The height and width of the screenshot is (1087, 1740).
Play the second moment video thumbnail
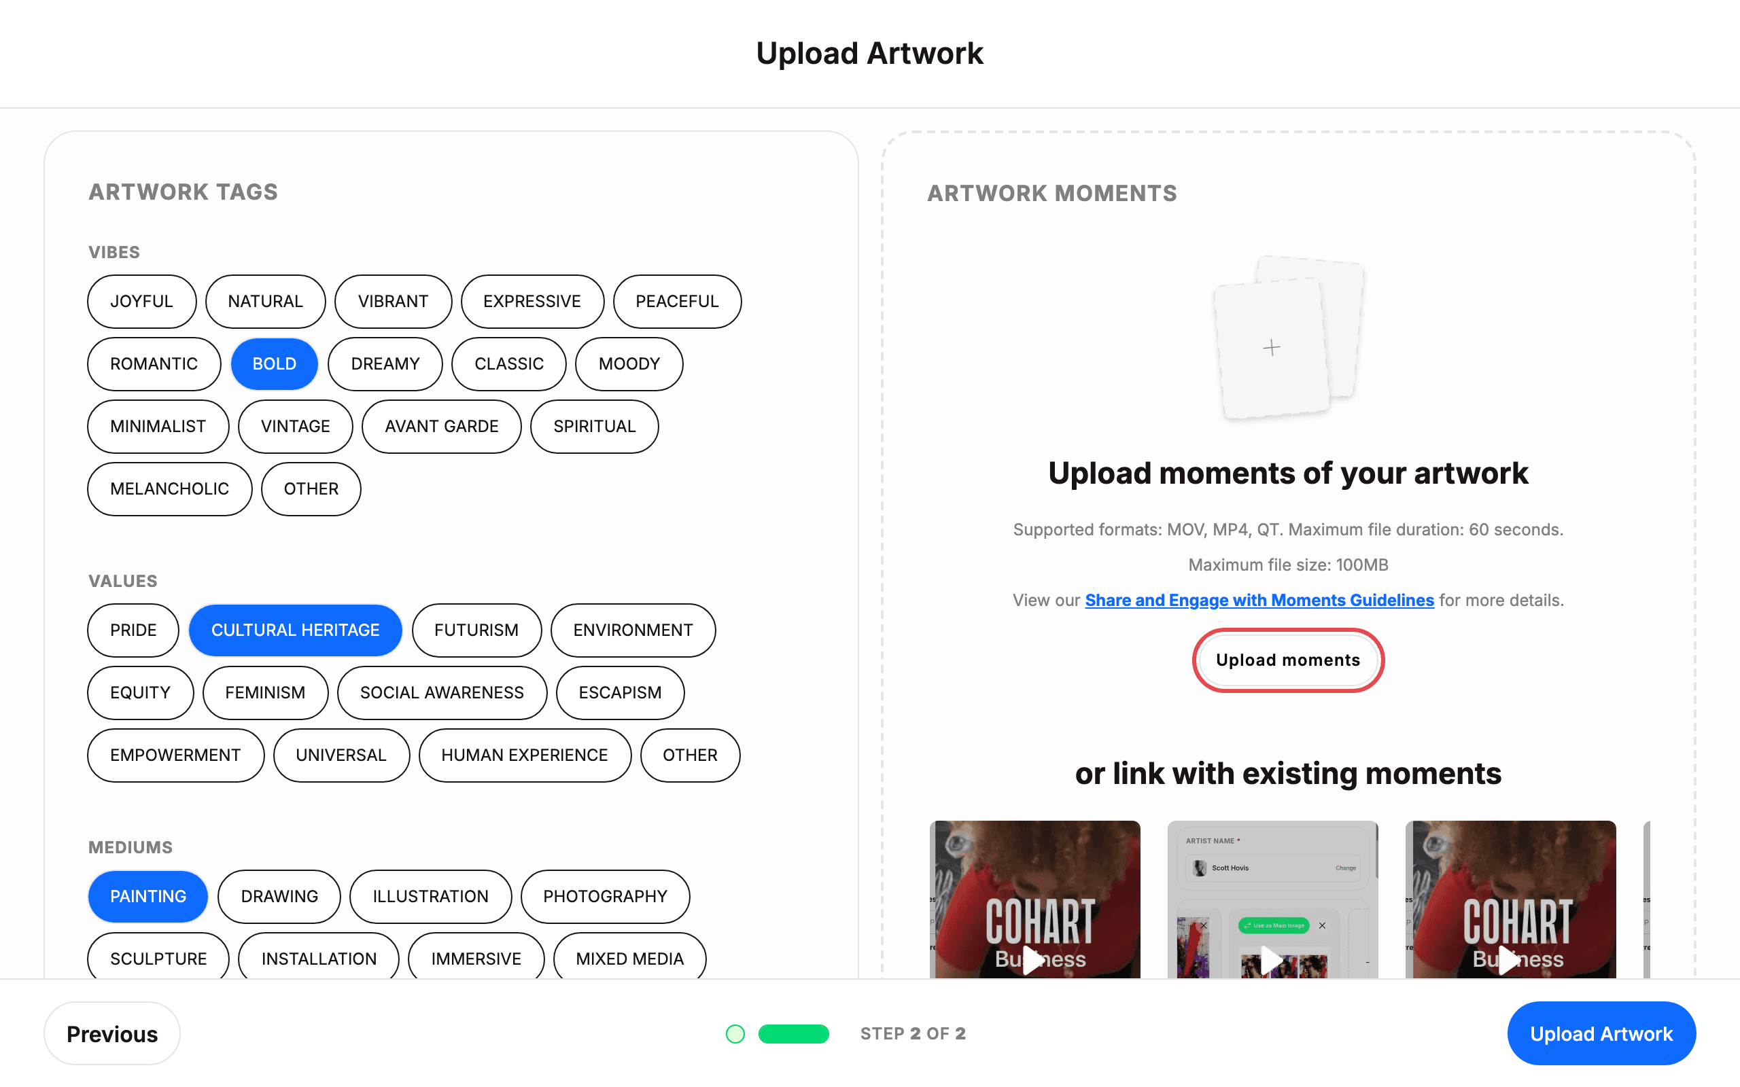tap(1271, 959)
